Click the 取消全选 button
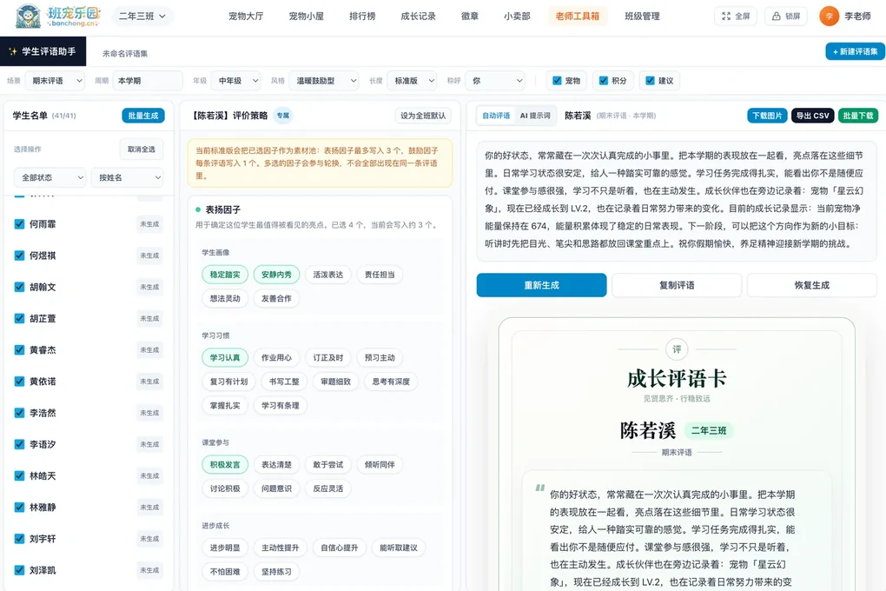886x591 pixels. (x=142, y=149)
